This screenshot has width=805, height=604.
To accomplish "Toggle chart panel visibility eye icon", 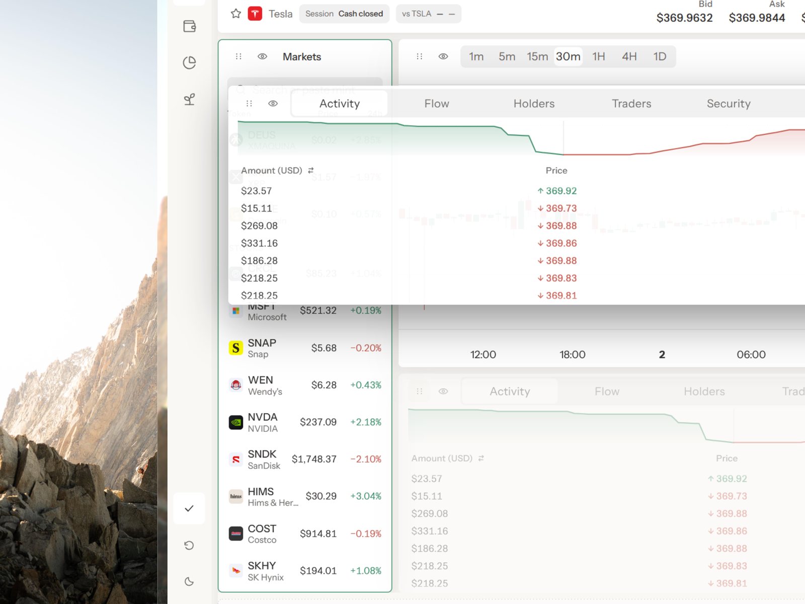I will (x=443, y=56).
